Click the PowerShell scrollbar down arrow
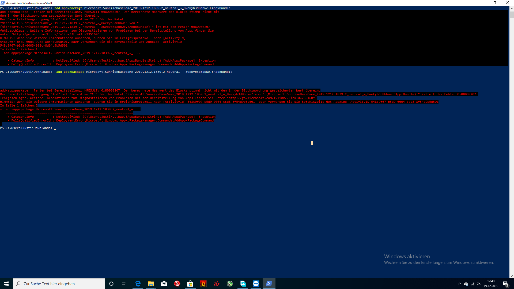This screenshot has width=514, height=289. [512, 276]
